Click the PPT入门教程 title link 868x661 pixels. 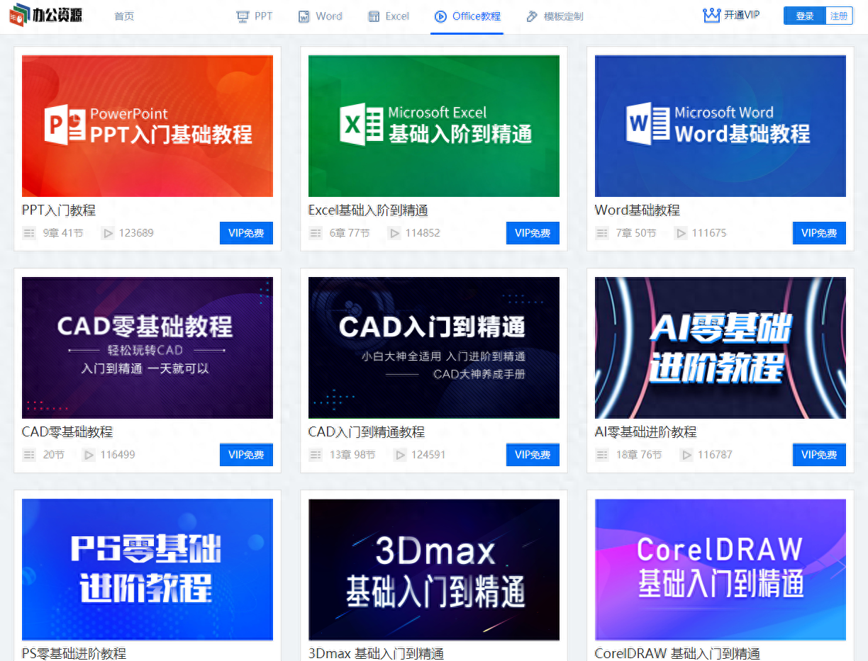coord(59,210)
